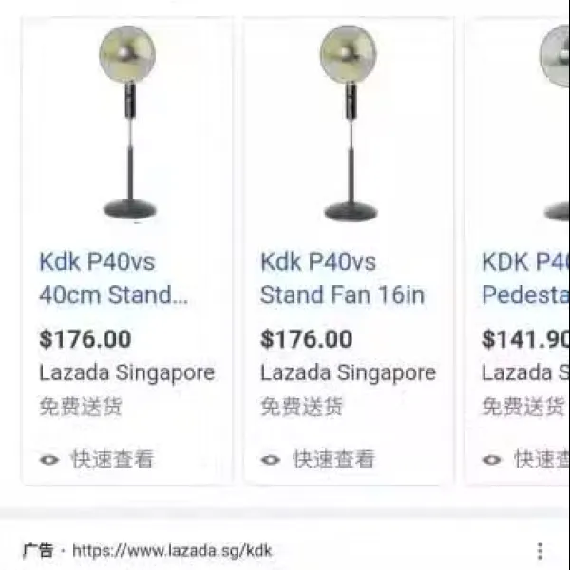Click the eye icon on third product card
This screenshot has width=570, height=570.
491,460
